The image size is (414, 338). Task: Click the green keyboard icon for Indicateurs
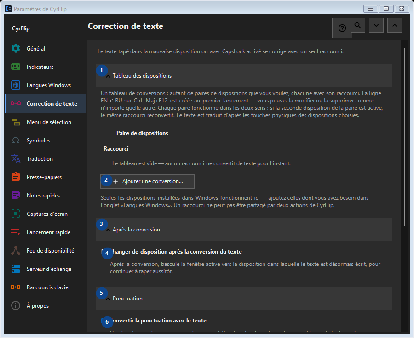click(16, 67)
